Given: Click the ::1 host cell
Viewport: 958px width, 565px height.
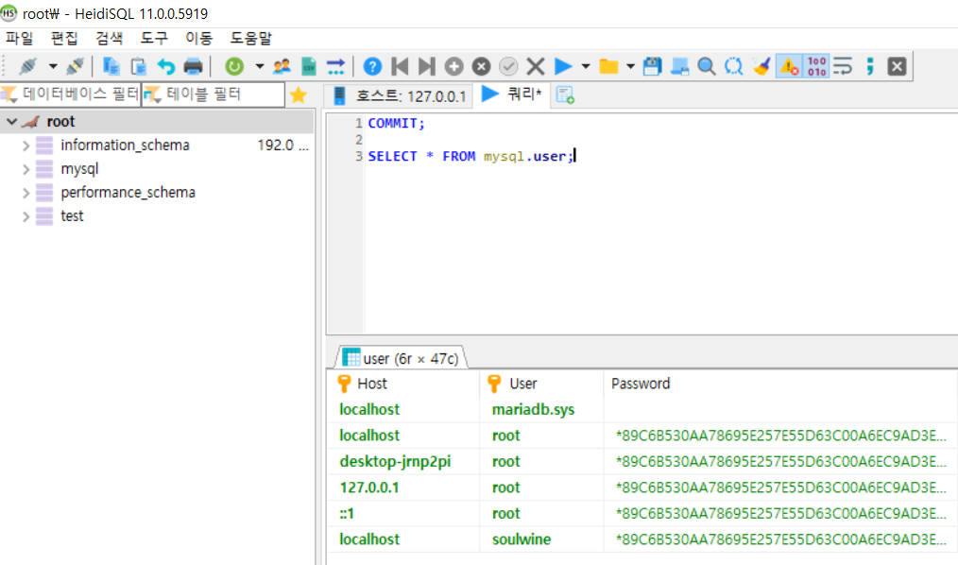Looking at the screenshot, I should pyautogui.click(x=403, y=514).
